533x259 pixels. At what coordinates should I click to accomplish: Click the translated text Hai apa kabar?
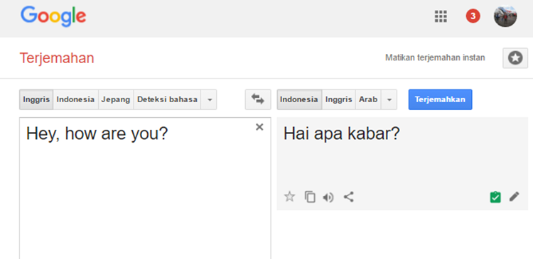342,134
